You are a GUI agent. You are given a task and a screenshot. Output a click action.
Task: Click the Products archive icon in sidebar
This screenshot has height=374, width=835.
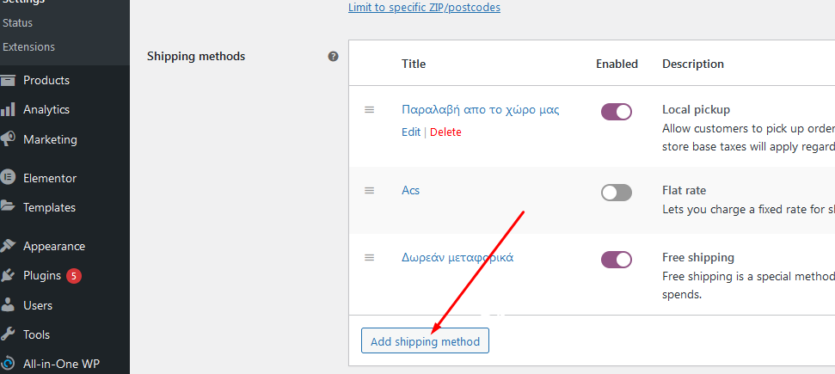point(8,81)
